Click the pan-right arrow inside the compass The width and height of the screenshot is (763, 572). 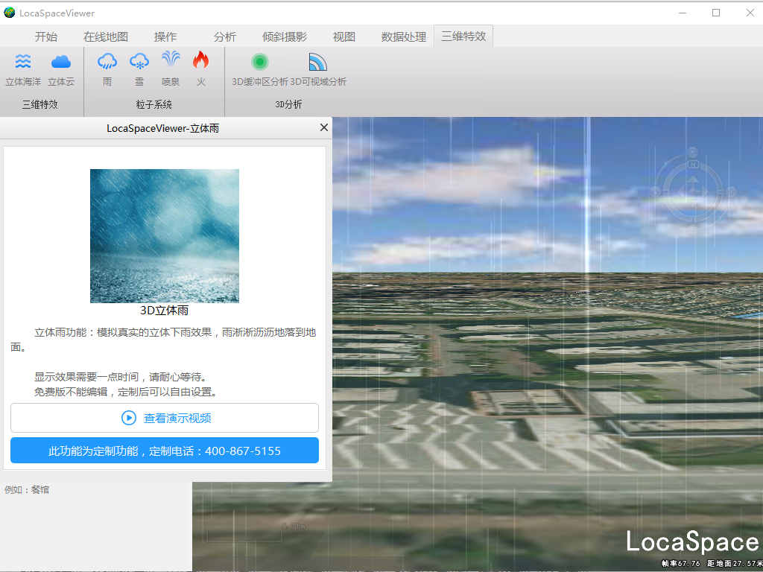tap(705, 191)
